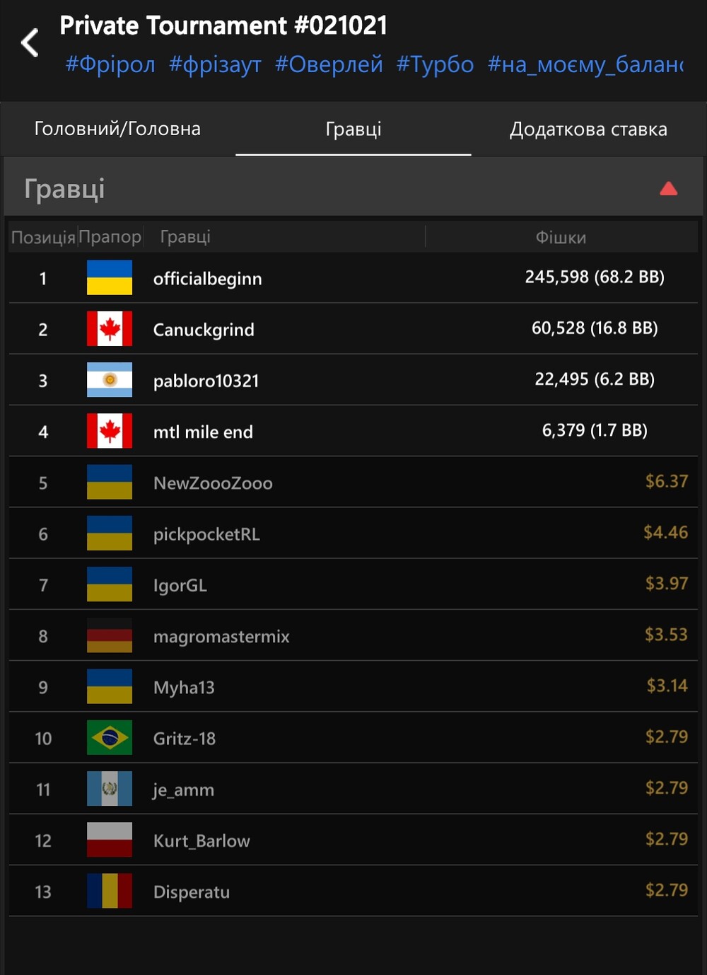Image resolution: width=707 pixels, height=975 pixels.
Task: Go back using the left arrow icon
Action: coord(30,42)
